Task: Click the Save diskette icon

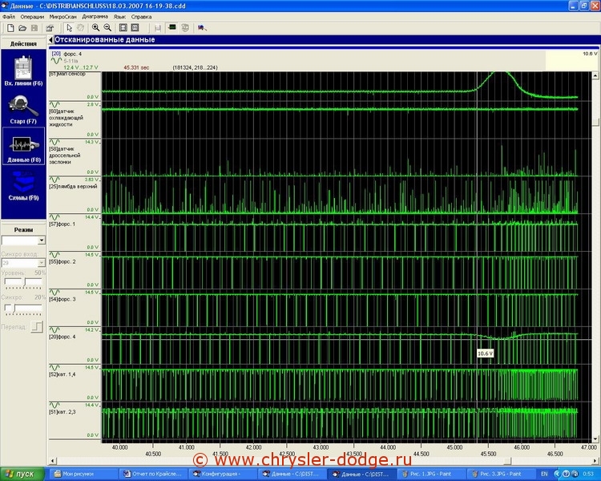Action: click(34, 27)
